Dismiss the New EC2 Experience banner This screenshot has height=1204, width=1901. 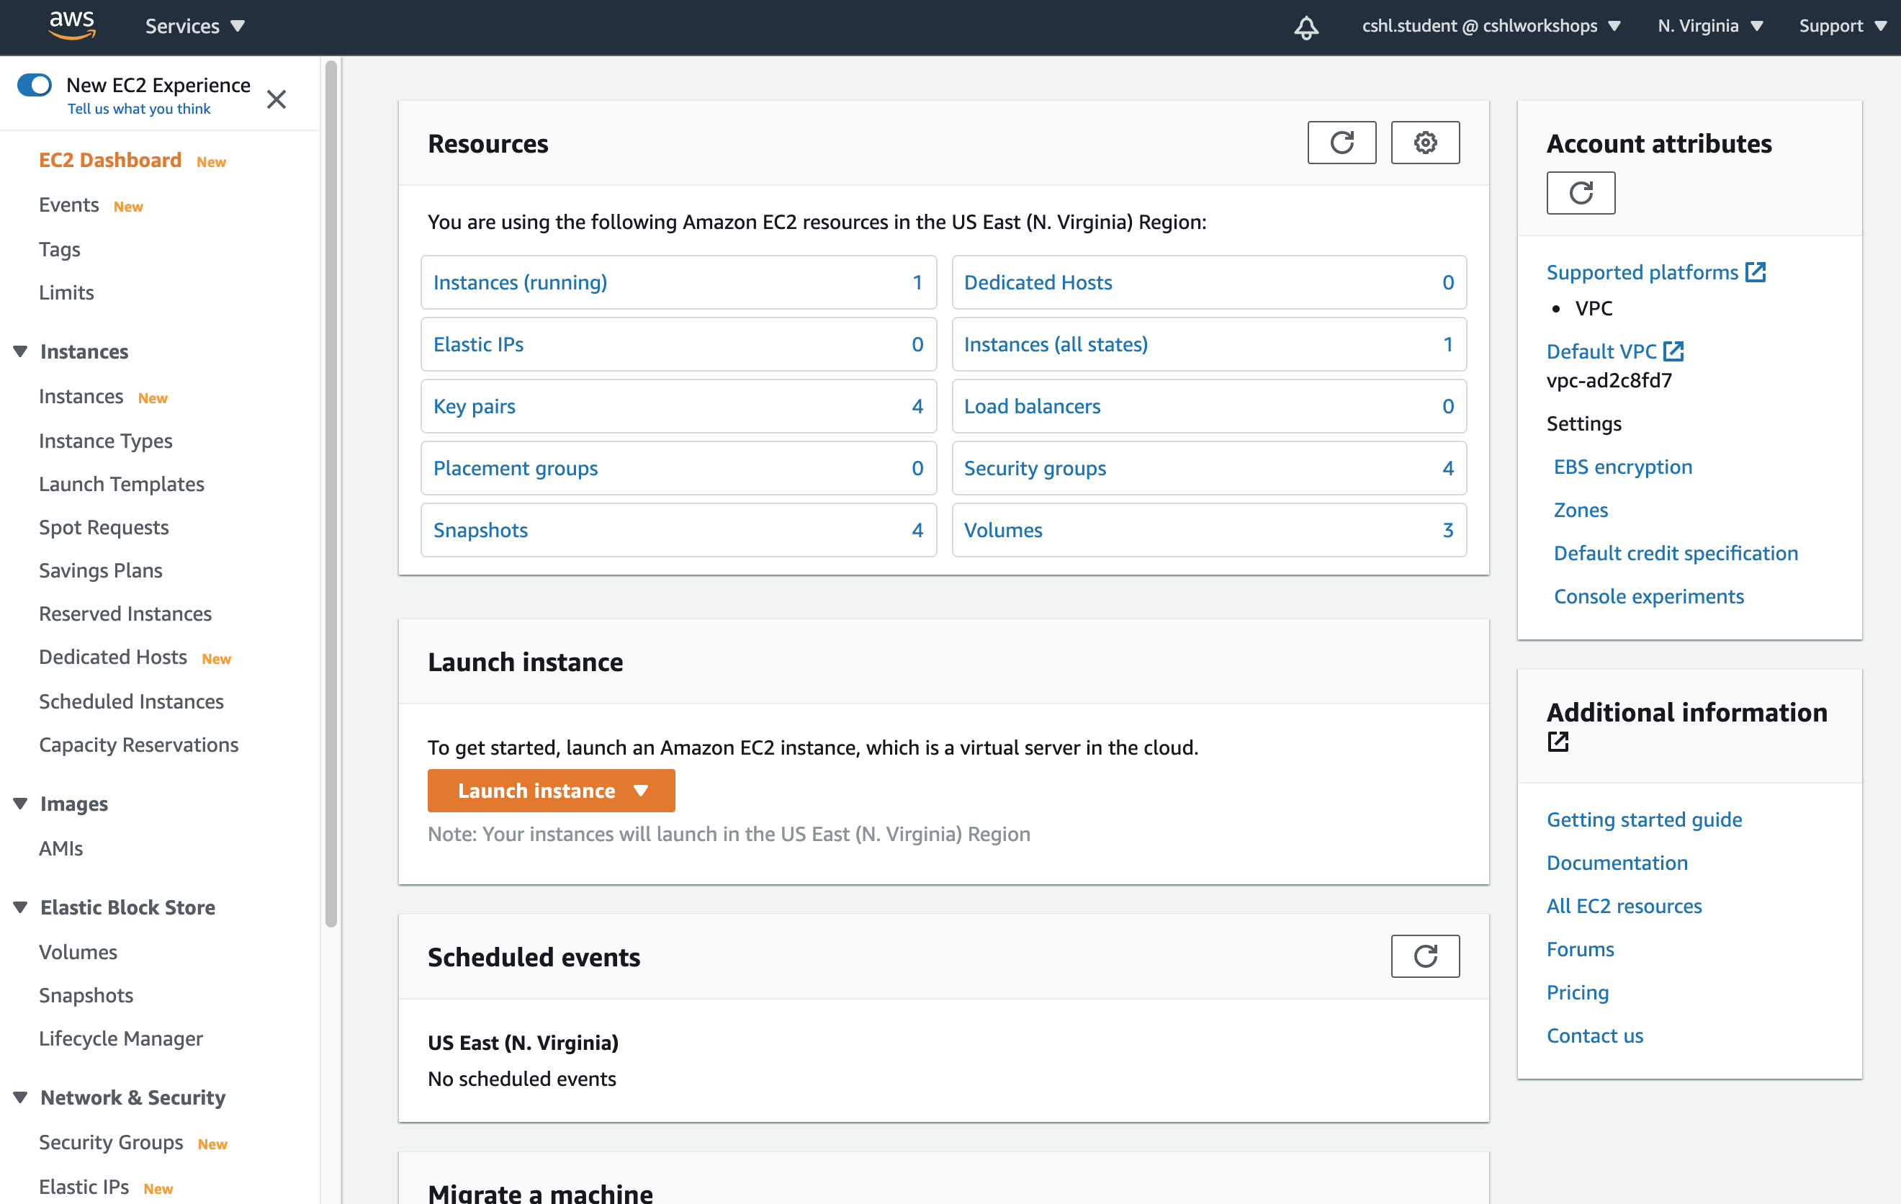[277, 99]
